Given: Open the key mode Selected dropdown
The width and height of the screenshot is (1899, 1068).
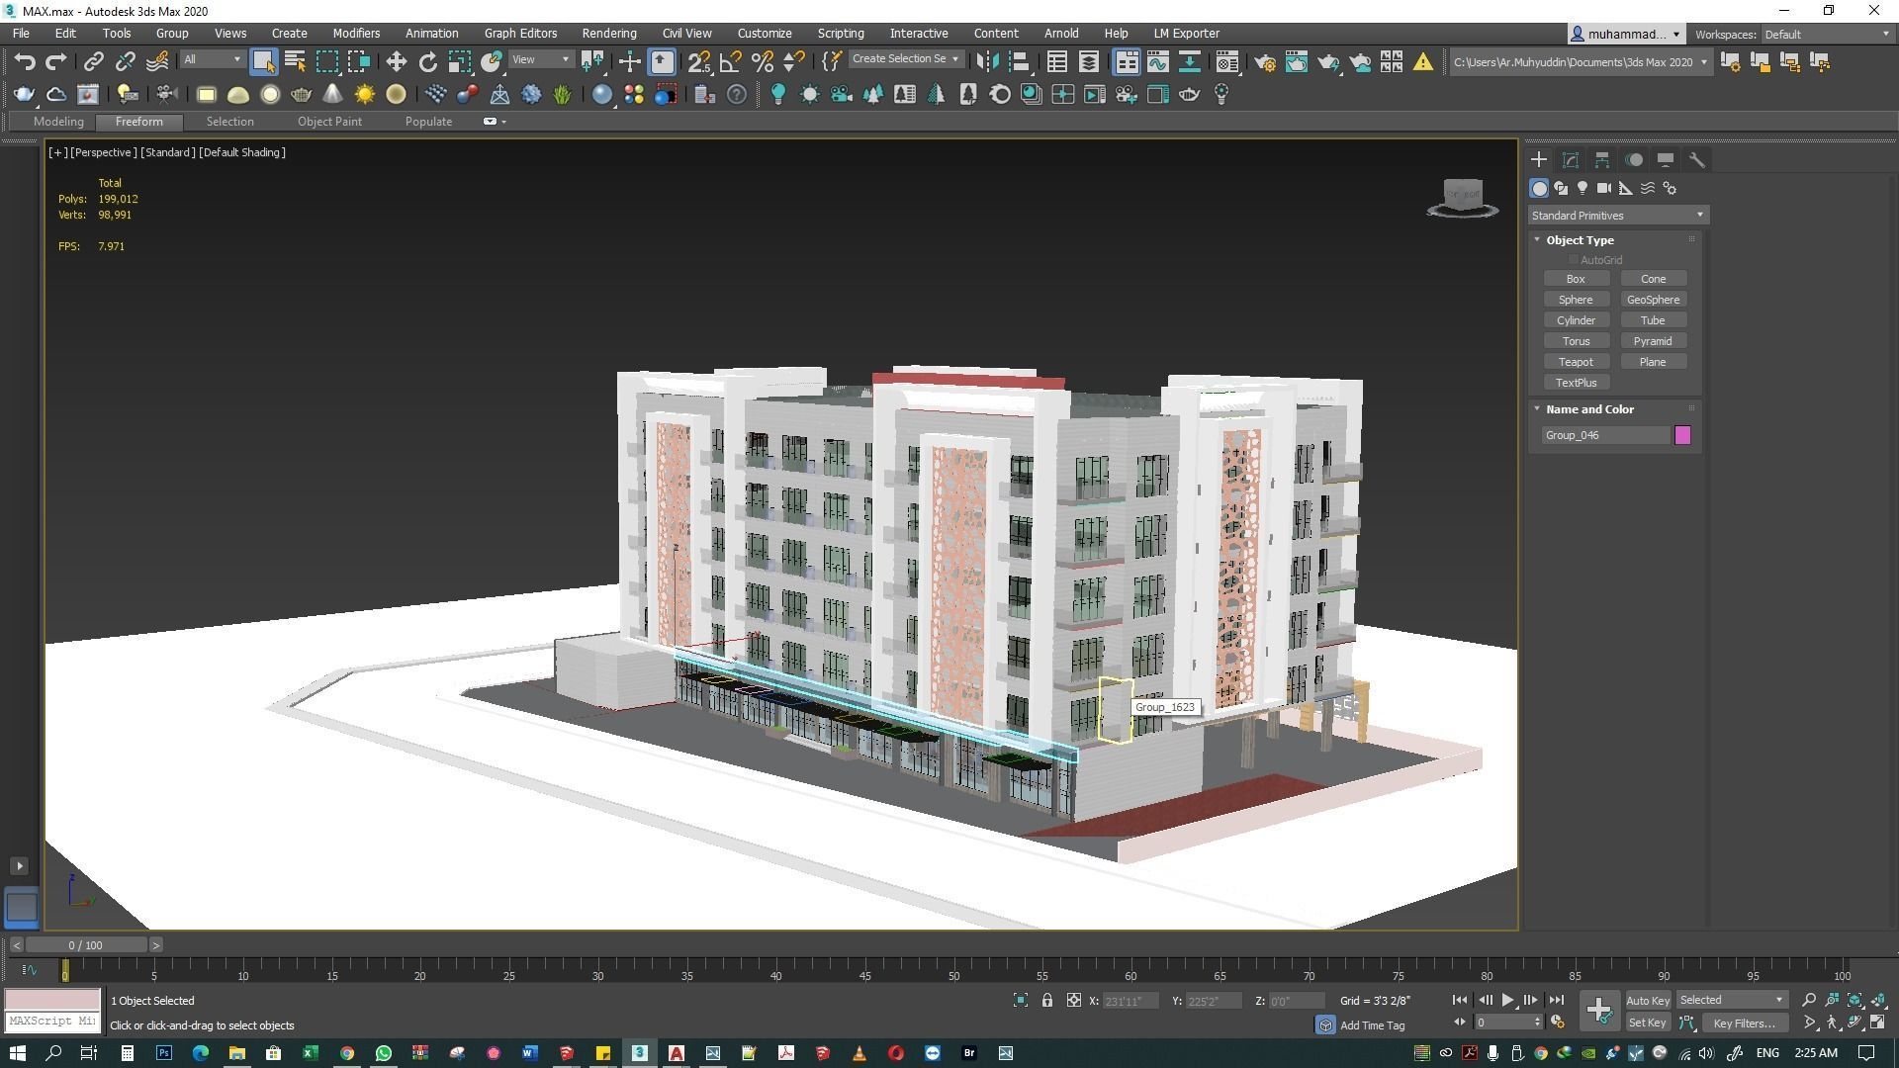Looking at the screenshot, I should [1732, 1000].
